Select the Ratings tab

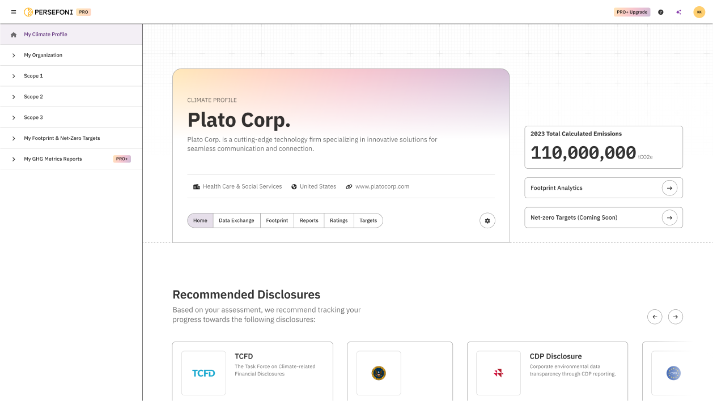coord(338,220)
